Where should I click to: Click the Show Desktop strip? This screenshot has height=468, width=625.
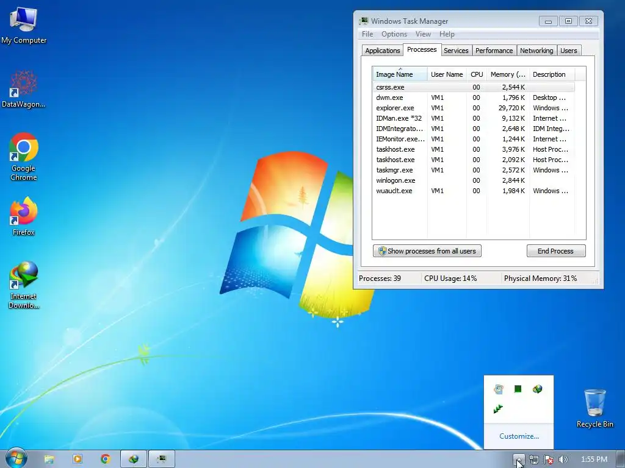621,459
